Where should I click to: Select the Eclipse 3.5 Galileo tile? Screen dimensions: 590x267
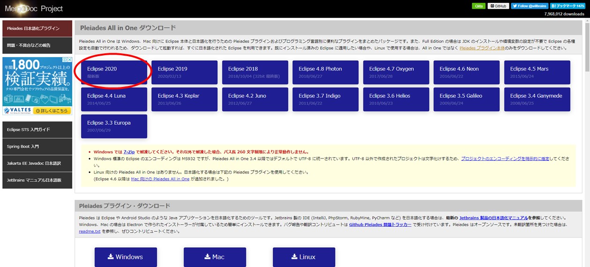tap(467, 99)
